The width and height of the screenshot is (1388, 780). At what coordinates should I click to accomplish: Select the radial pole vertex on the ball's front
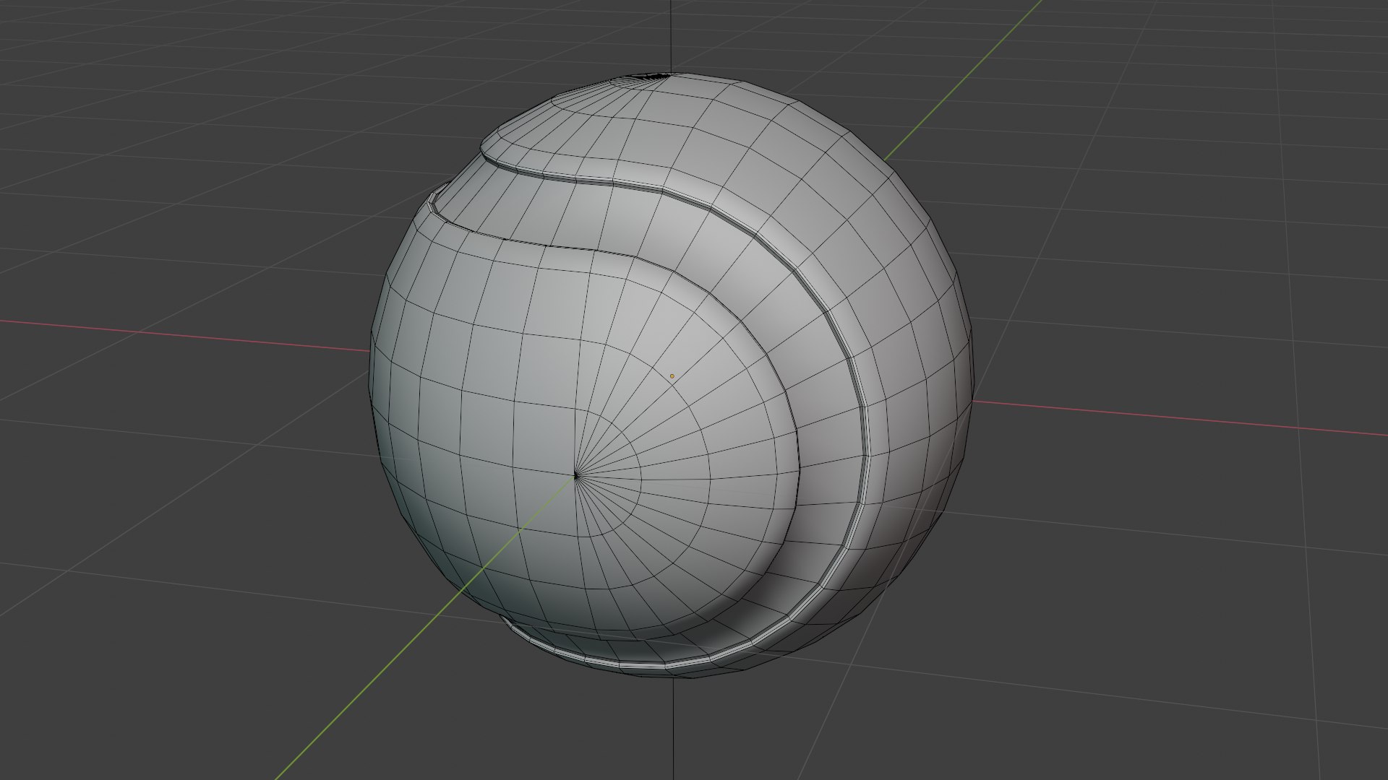coord(575,475)
